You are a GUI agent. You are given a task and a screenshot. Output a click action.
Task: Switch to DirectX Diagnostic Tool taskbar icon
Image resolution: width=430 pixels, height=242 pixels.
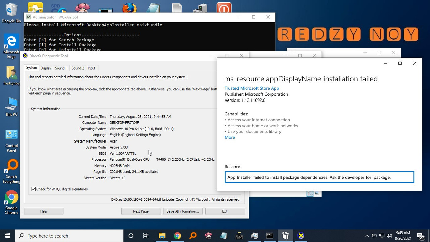tap(301, 236)
